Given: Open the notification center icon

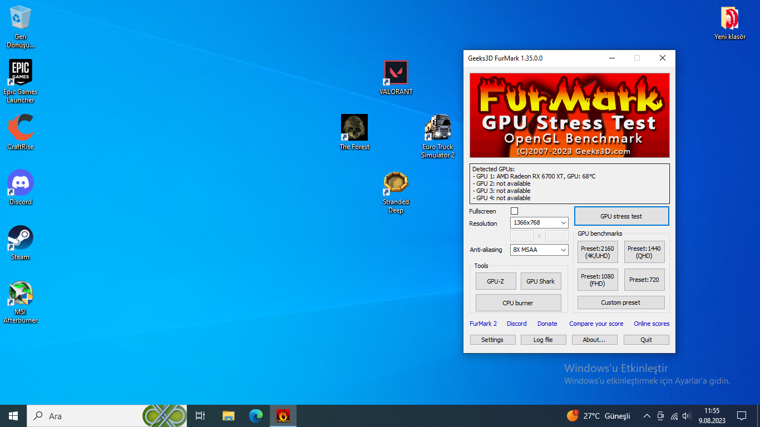Looking at the screenshot, I should click(x=742, y=416).
